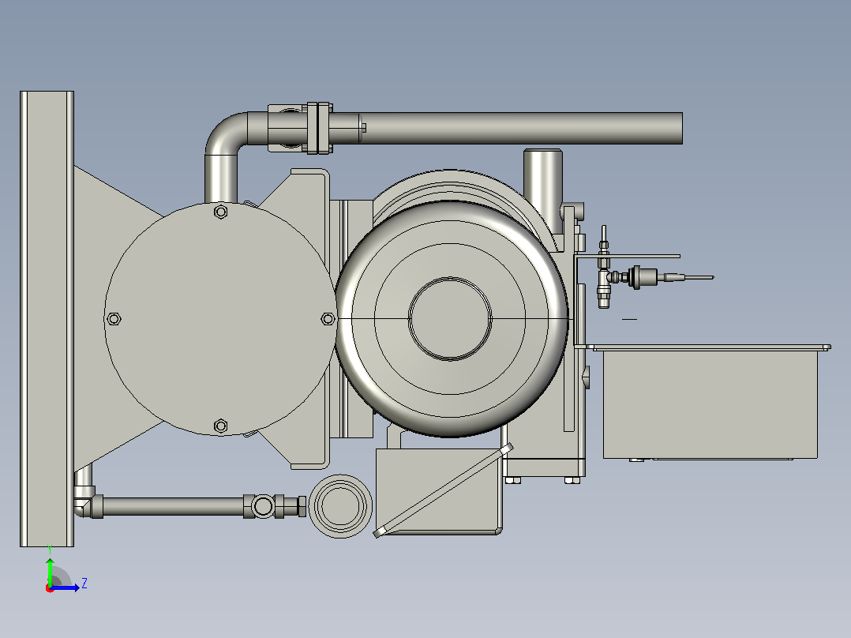Select the horizontal pipe along the bottom
The width and height of the screenshot is (851, 638).
pos(173,506)
